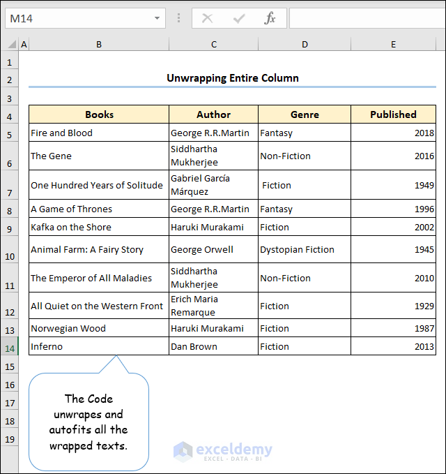Select row 19 header
446x474 pixels.
pyautogui.click(x=9, y=437)
